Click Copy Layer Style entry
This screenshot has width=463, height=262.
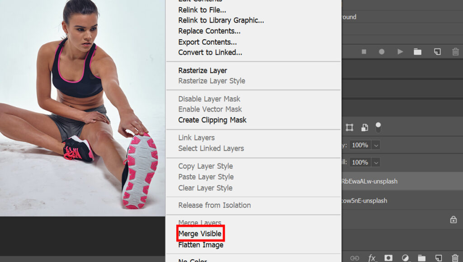click(206, 166)
